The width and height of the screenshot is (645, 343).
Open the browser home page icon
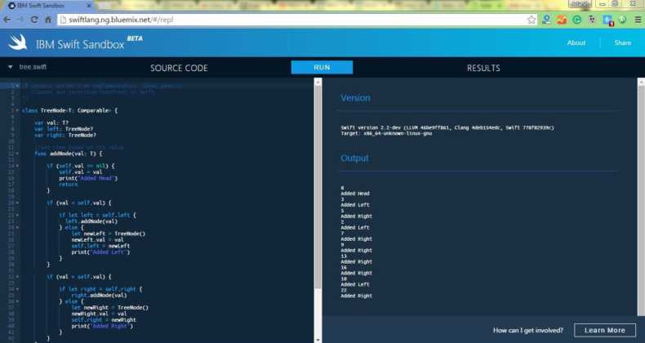pos(48,20)
